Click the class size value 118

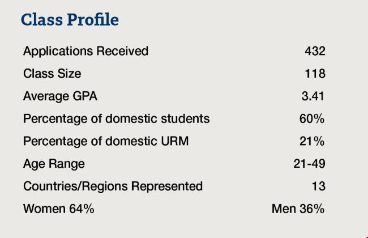click(315, 73)
